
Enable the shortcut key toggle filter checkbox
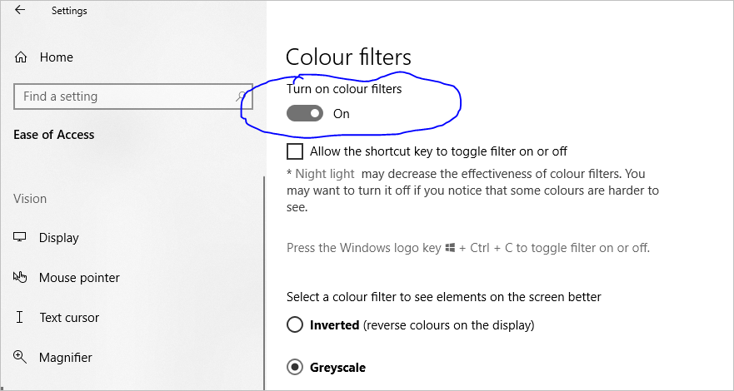pos(295,151)
